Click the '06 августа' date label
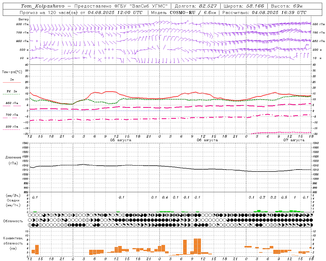 207,140
